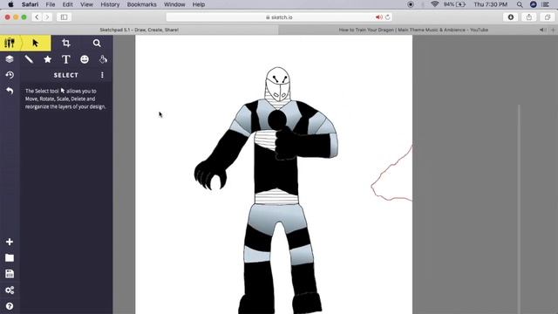Select the Paint bucket fill tool
This screenshot has width=558, height=314.
coord(103,59)
